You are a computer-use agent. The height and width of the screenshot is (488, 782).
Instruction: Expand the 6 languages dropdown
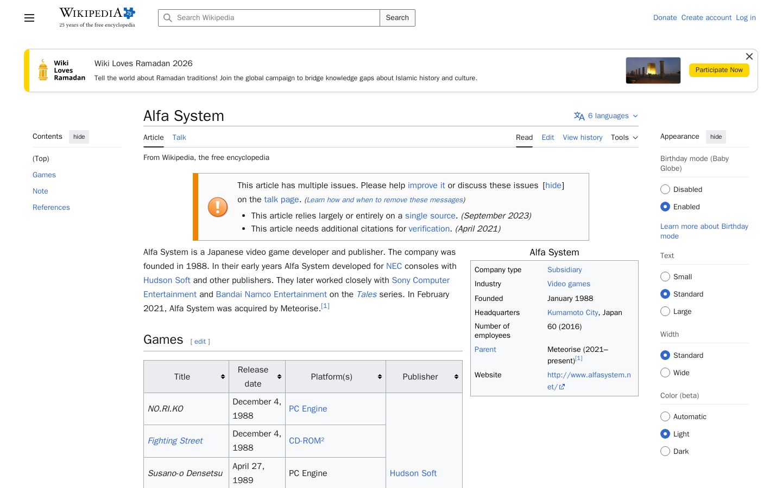click(606, 116)
